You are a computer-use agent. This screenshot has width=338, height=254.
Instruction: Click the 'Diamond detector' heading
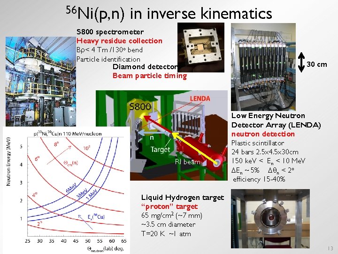[x=145, y=66]
